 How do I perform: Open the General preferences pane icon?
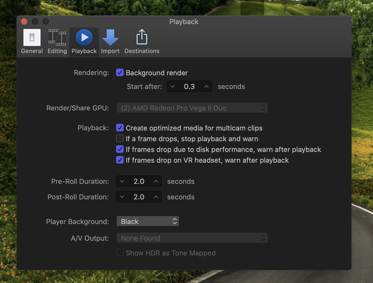coord(32,38)
